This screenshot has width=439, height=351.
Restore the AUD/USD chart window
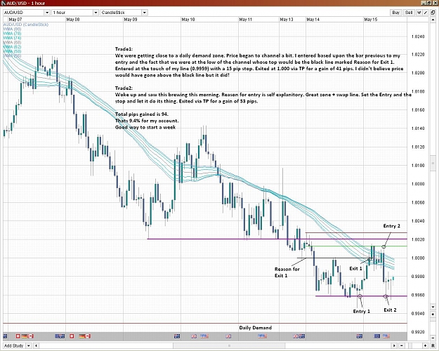pos(429,3)
